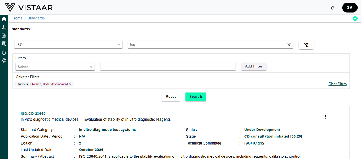Click the Add Filter button
The height and width of the screenshot is (159, 361).
click(253, 66)
